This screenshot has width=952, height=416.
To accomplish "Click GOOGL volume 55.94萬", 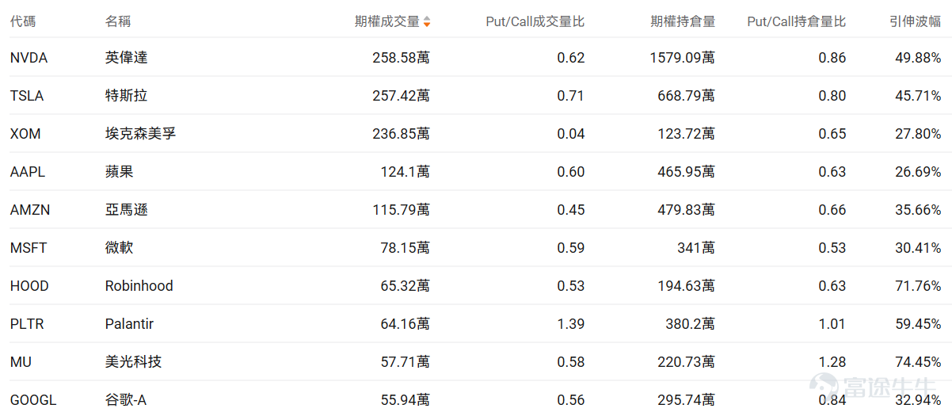I will click(406, 400).
